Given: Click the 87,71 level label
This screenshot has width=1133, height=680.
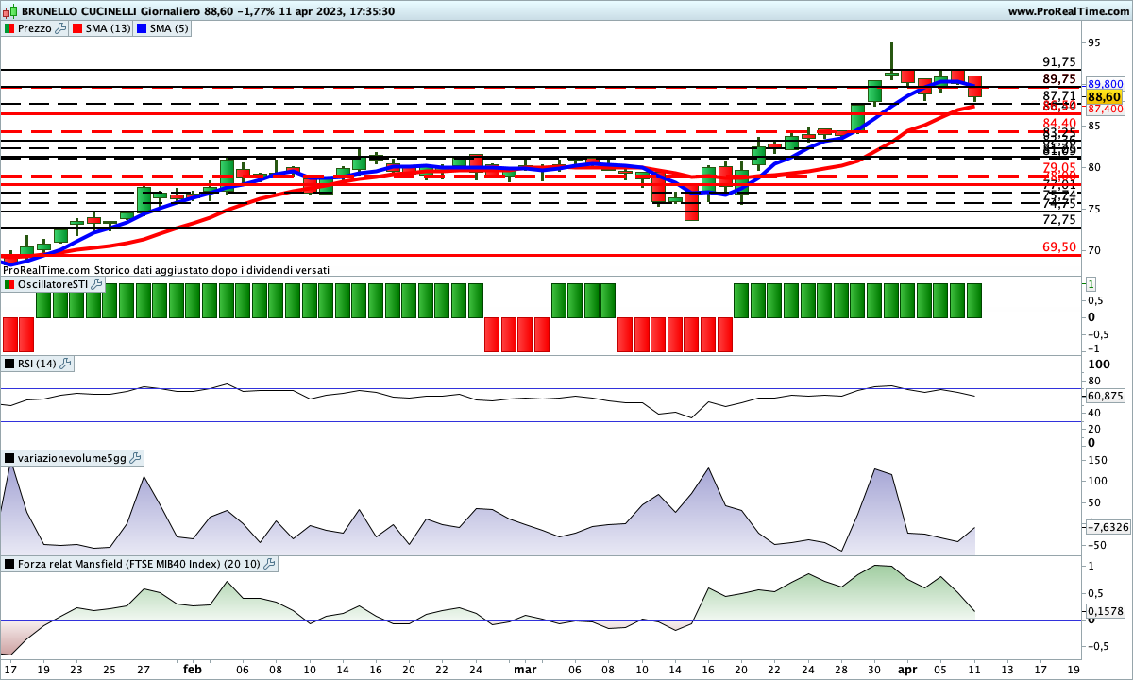Looking at the screenshot, I should pyautogui.click(x=1059, y=95).
